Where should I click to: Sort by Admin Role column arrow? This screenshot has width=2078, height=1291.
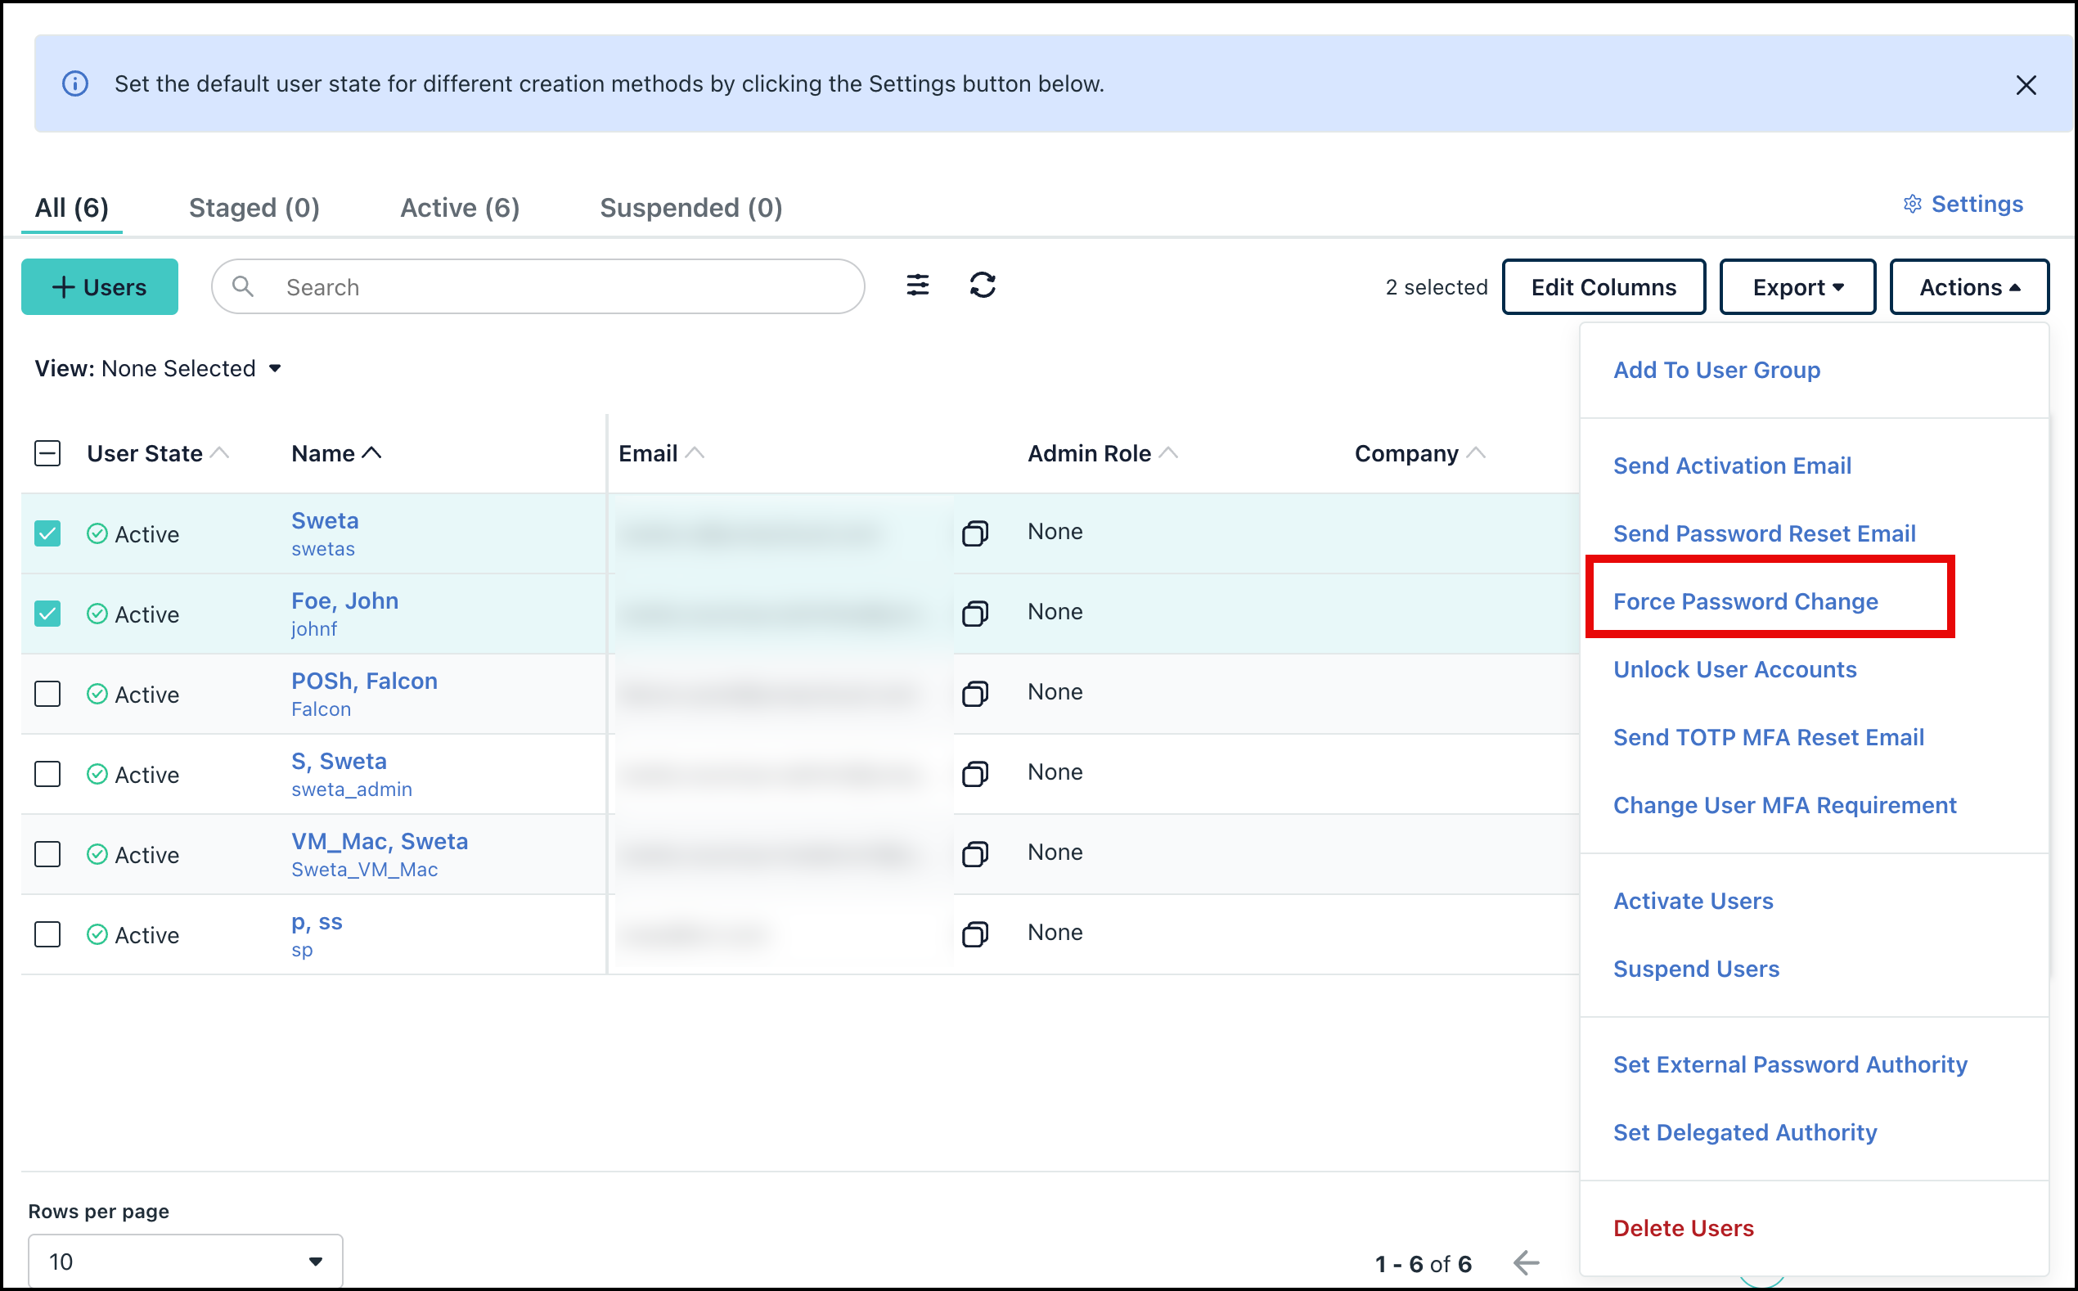[x=1169, y=453]
